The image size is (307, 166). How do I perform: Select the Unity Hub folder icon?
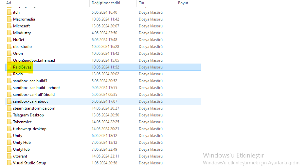click(x=9, y=143)
